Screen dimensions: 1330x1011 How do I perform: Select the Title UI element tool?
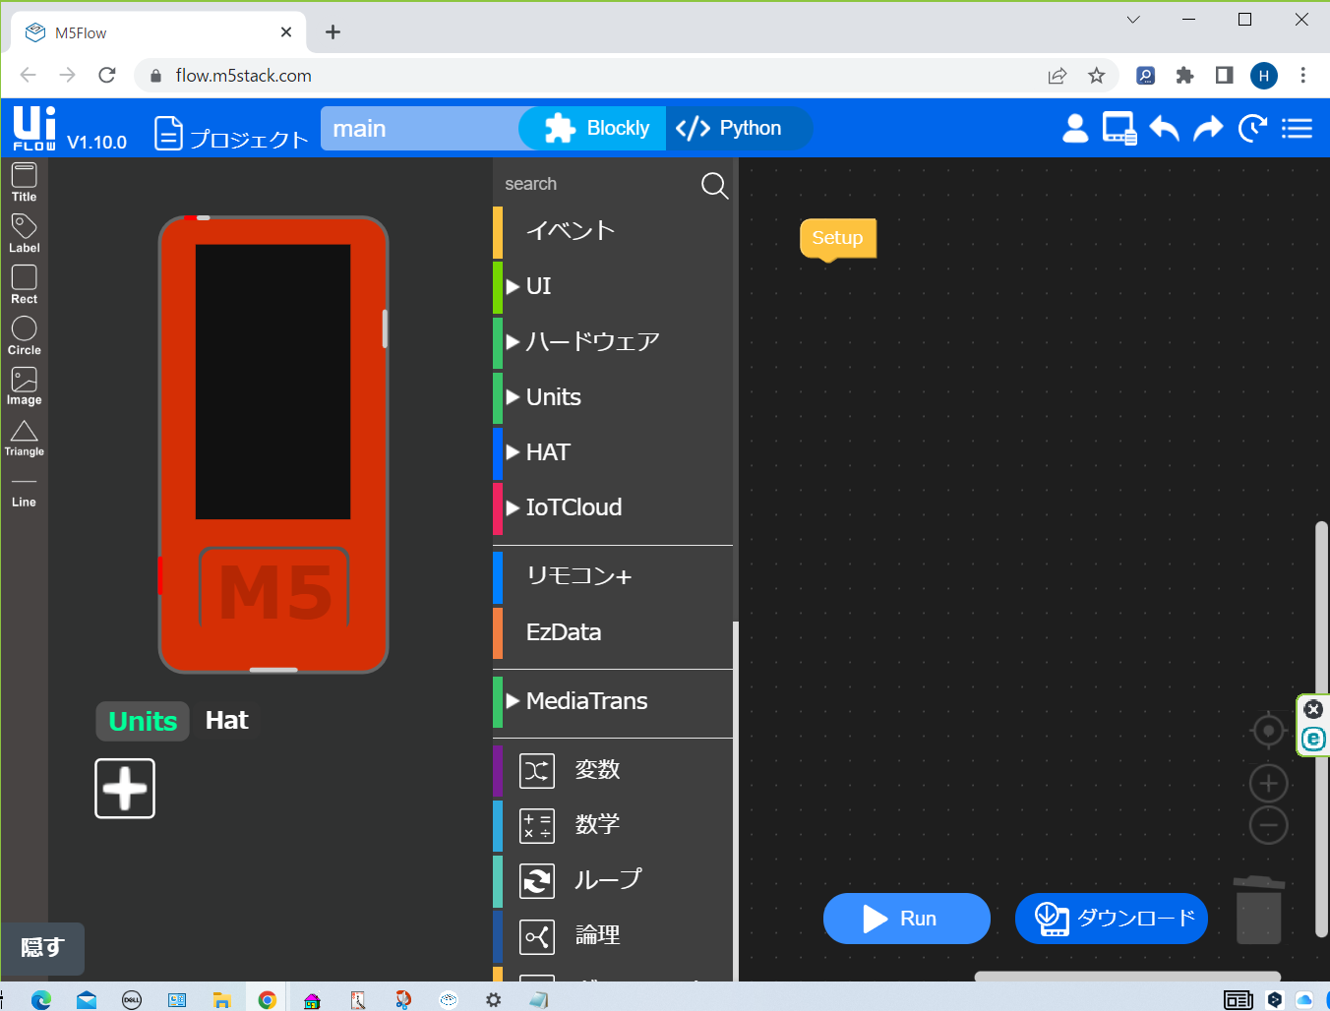(24, 183)
